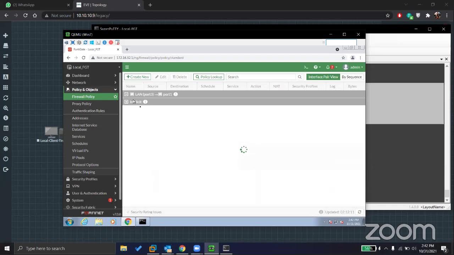Collapse the Policy & Objects menu
The height and width of the screenshot is (255, 454).
91,90
